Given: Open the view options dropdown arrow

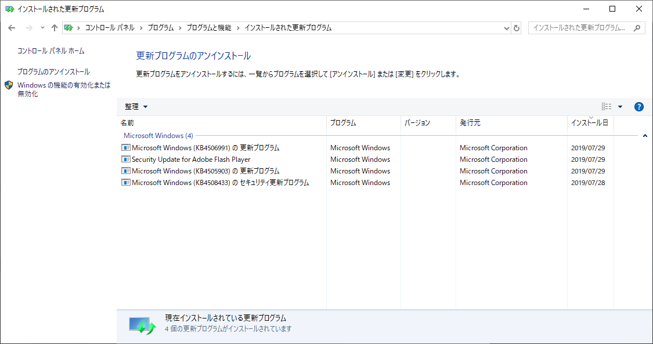Looking at the screenshot, I should [620, 107].
